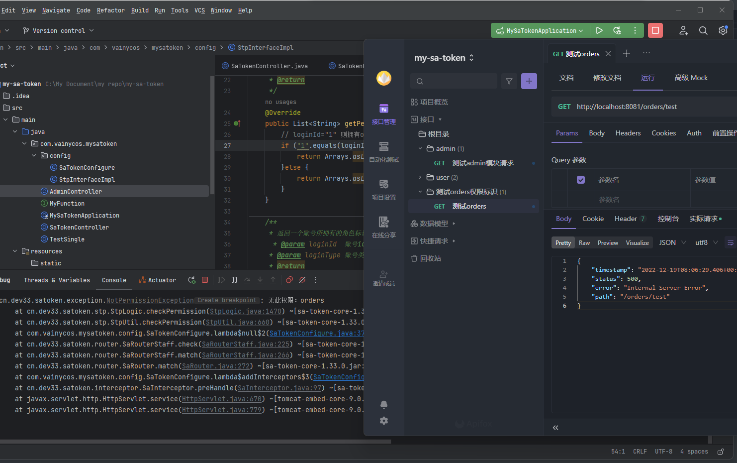The image size is (737, 463).
Task: Open more debug options menu
Action: point(315,280)
